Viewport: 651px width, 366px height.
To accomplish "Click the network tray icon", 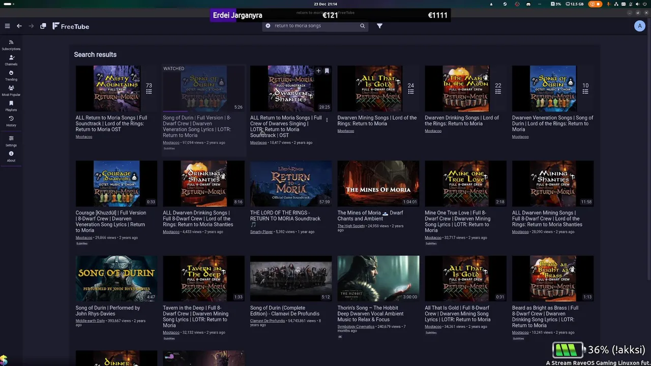I will coord(616,4).
